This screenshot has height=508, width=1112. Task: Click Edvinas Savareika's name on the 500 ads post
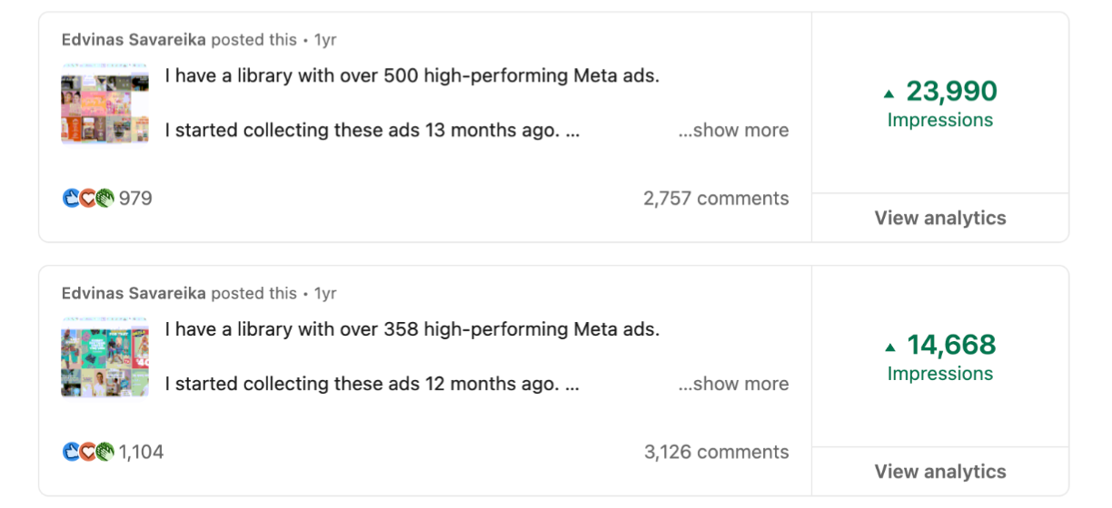click(134, 40)
